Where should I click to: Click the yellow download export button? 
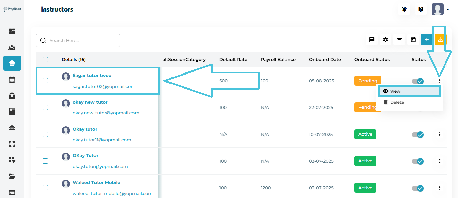coord(441,40)
